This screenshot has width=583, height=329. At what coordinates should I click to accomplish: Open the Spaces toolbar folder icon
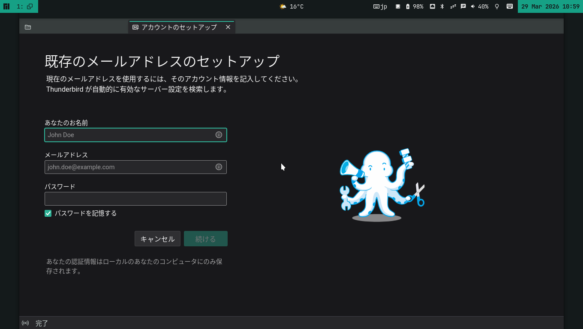click(28, 27)
